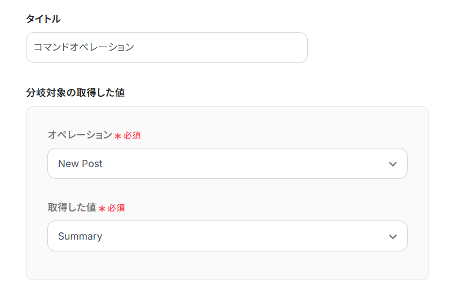Click the オペレーション field label
Screen dimensions: 473x288
point(79,135)
